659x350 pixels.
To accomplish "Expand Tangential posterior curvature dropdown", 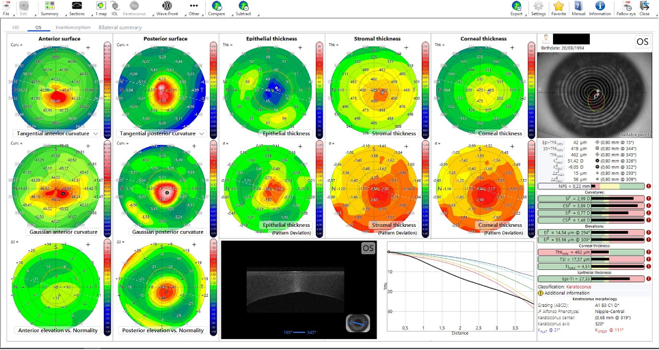I will tap(202, 133).
